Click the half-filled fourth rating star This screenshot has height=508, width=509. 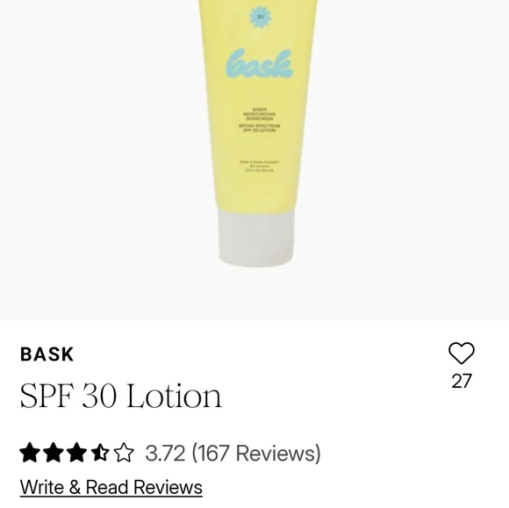click(x=100, y=453)
